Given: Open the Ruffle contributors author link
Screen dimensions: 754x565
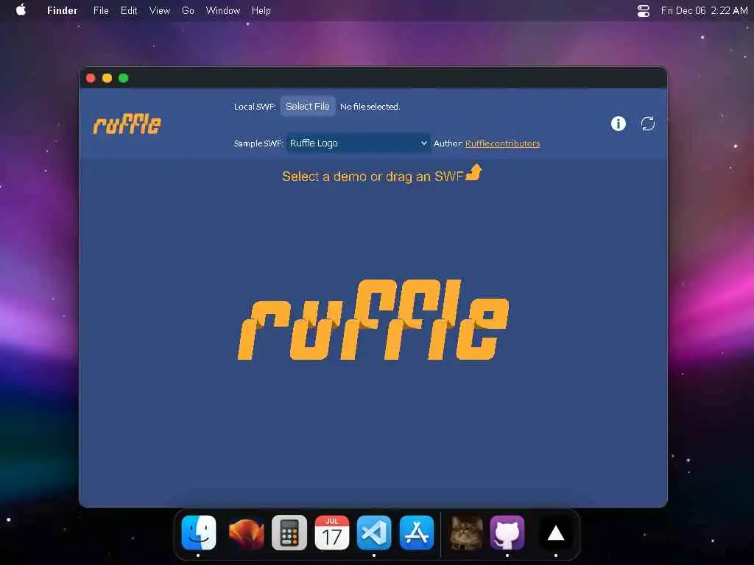Looking at the screenshot, I should click(x=502, y=143).
